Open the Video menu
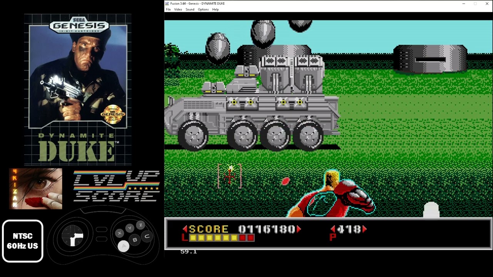The image size is (493, 277). click(x=178, y=10)
